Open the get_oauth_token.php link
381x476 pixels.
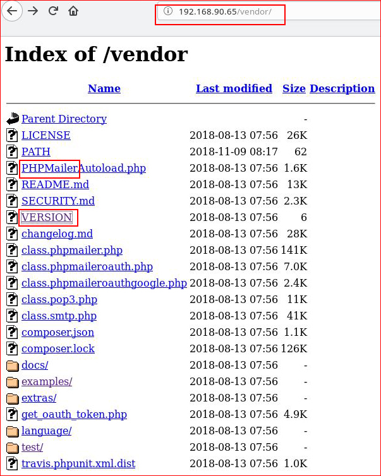coord(74,414)
